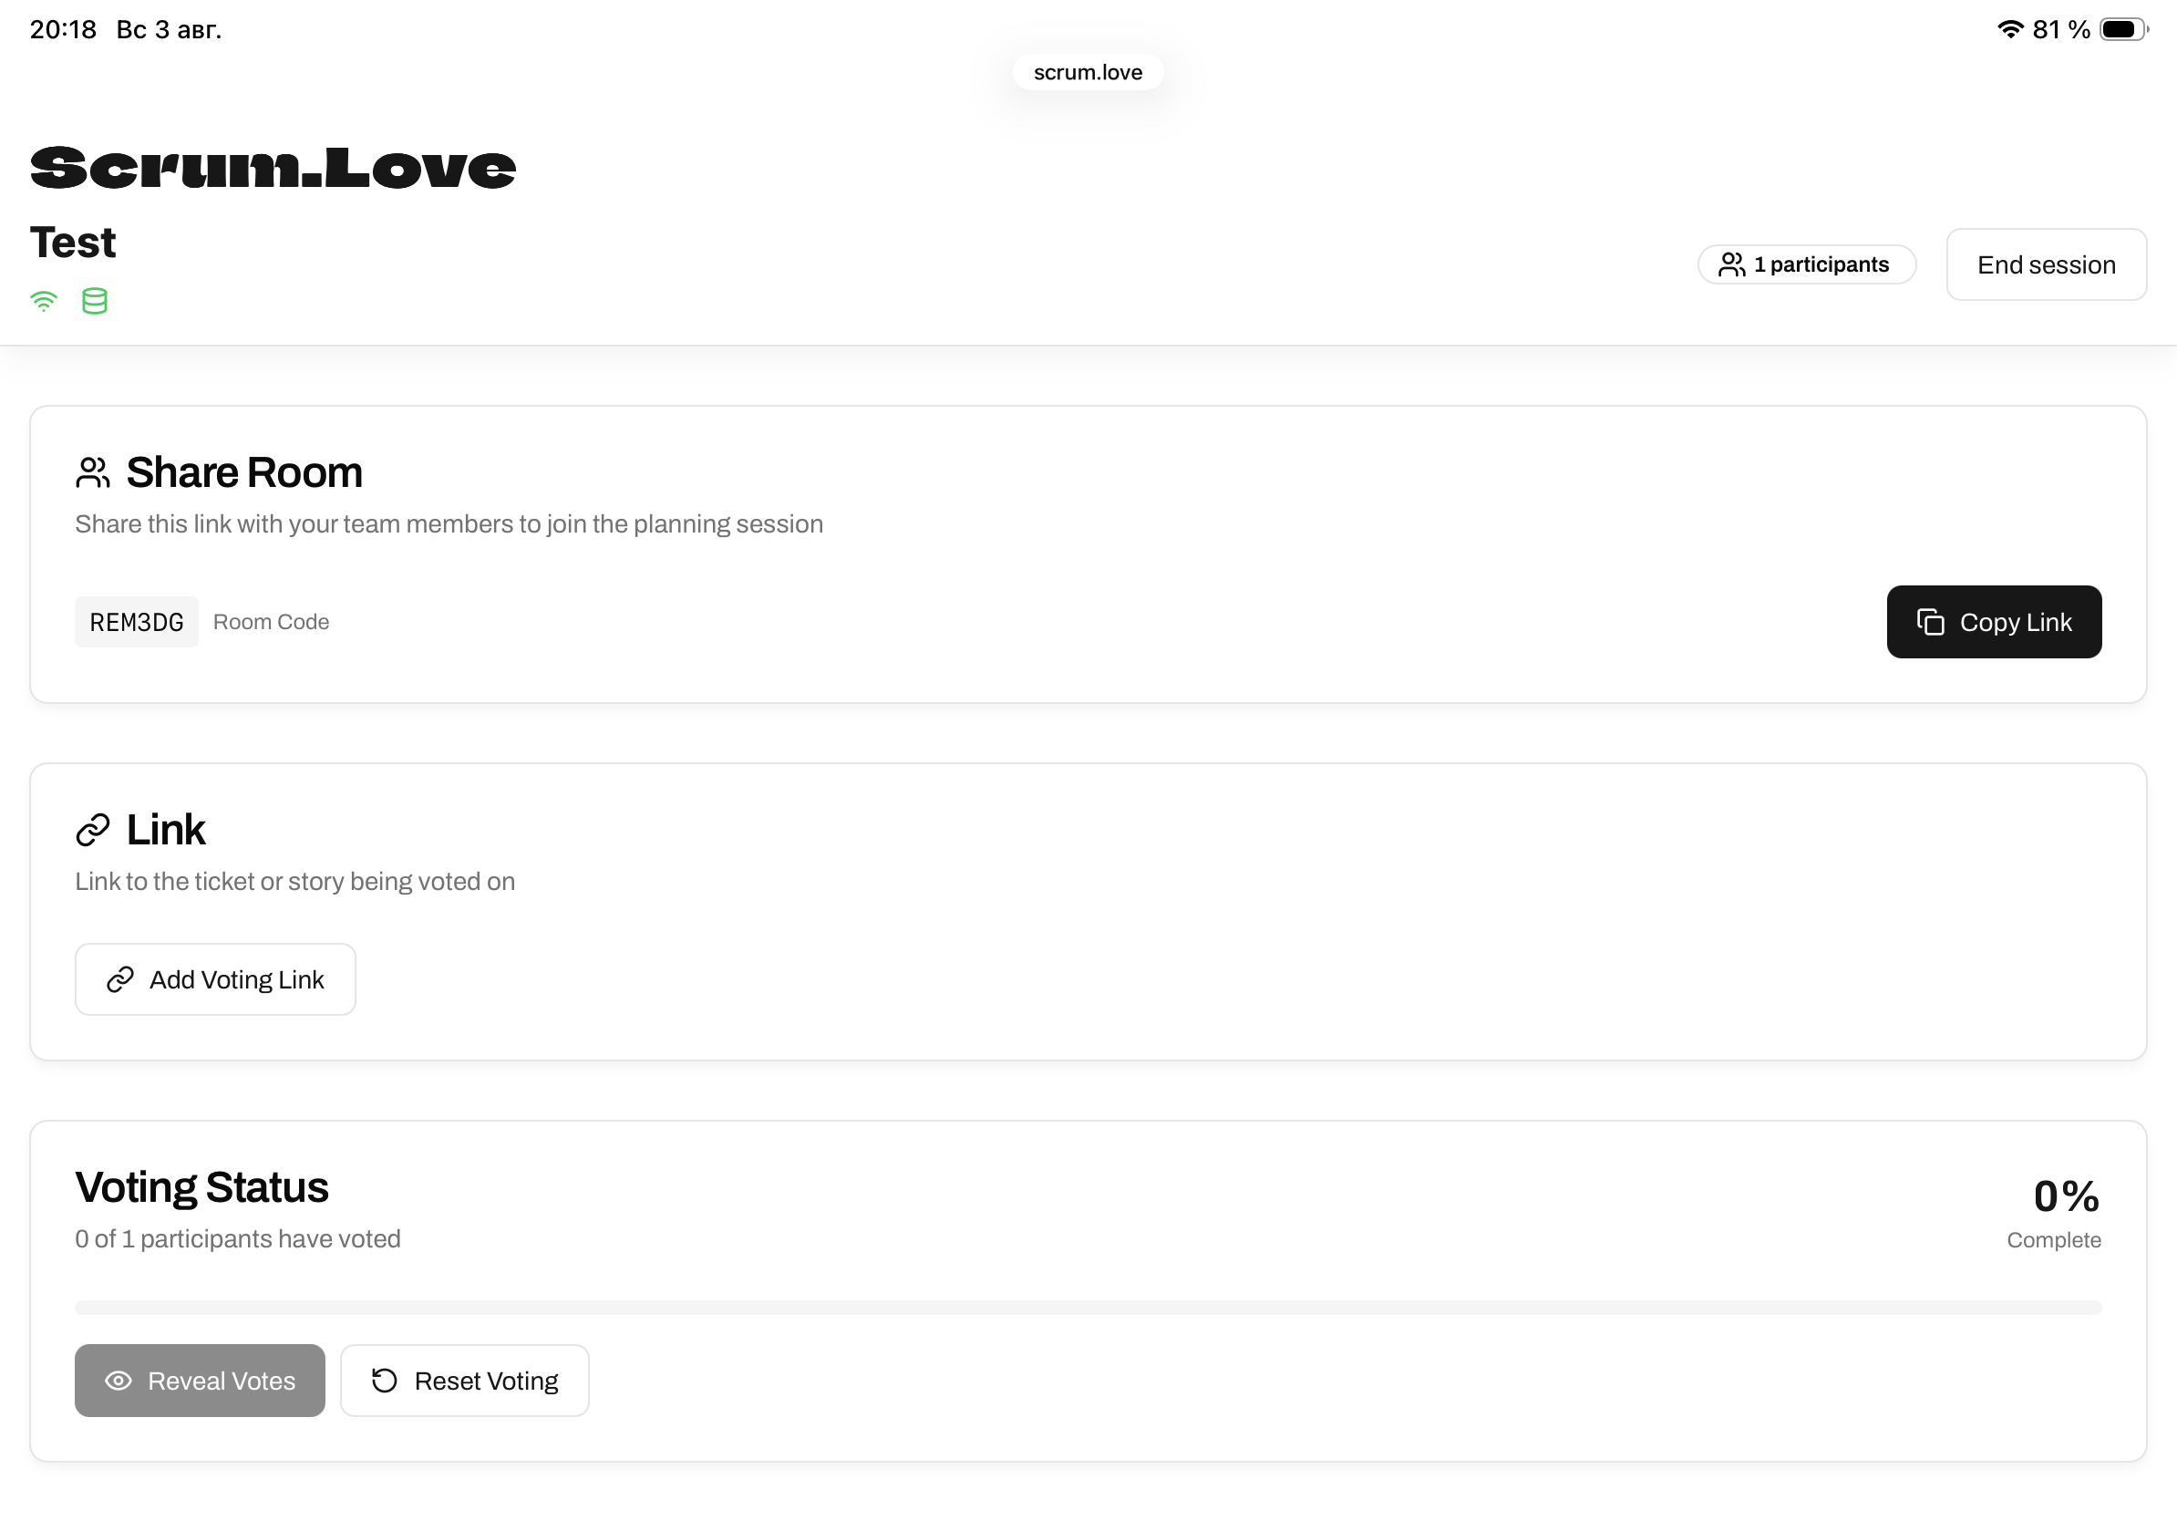2177x1521 pixels.
Task: Click the '0 of 1 participants have voted' text
Action: click(238, 1239)
